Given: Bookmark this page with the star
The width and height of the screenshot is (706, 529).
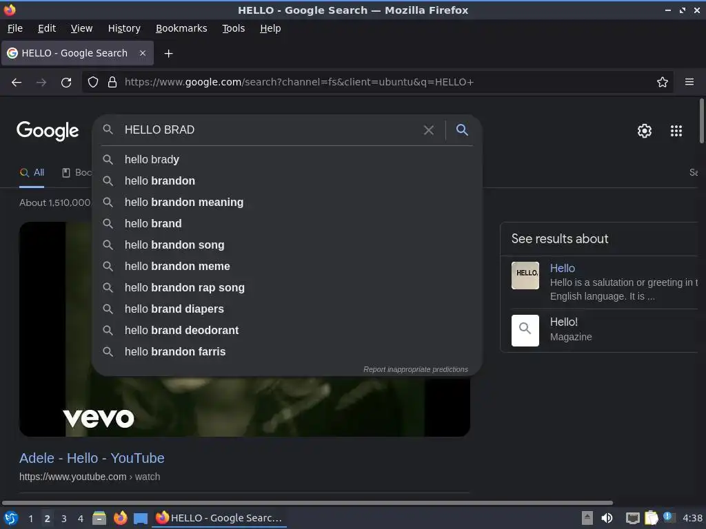Looking at the screenshot, I should pos(662,82).
